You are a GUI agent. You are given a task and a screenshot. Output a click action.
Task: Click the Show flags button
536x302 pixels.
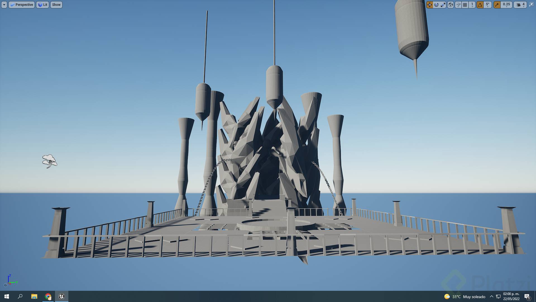click(x=56, y=5)
